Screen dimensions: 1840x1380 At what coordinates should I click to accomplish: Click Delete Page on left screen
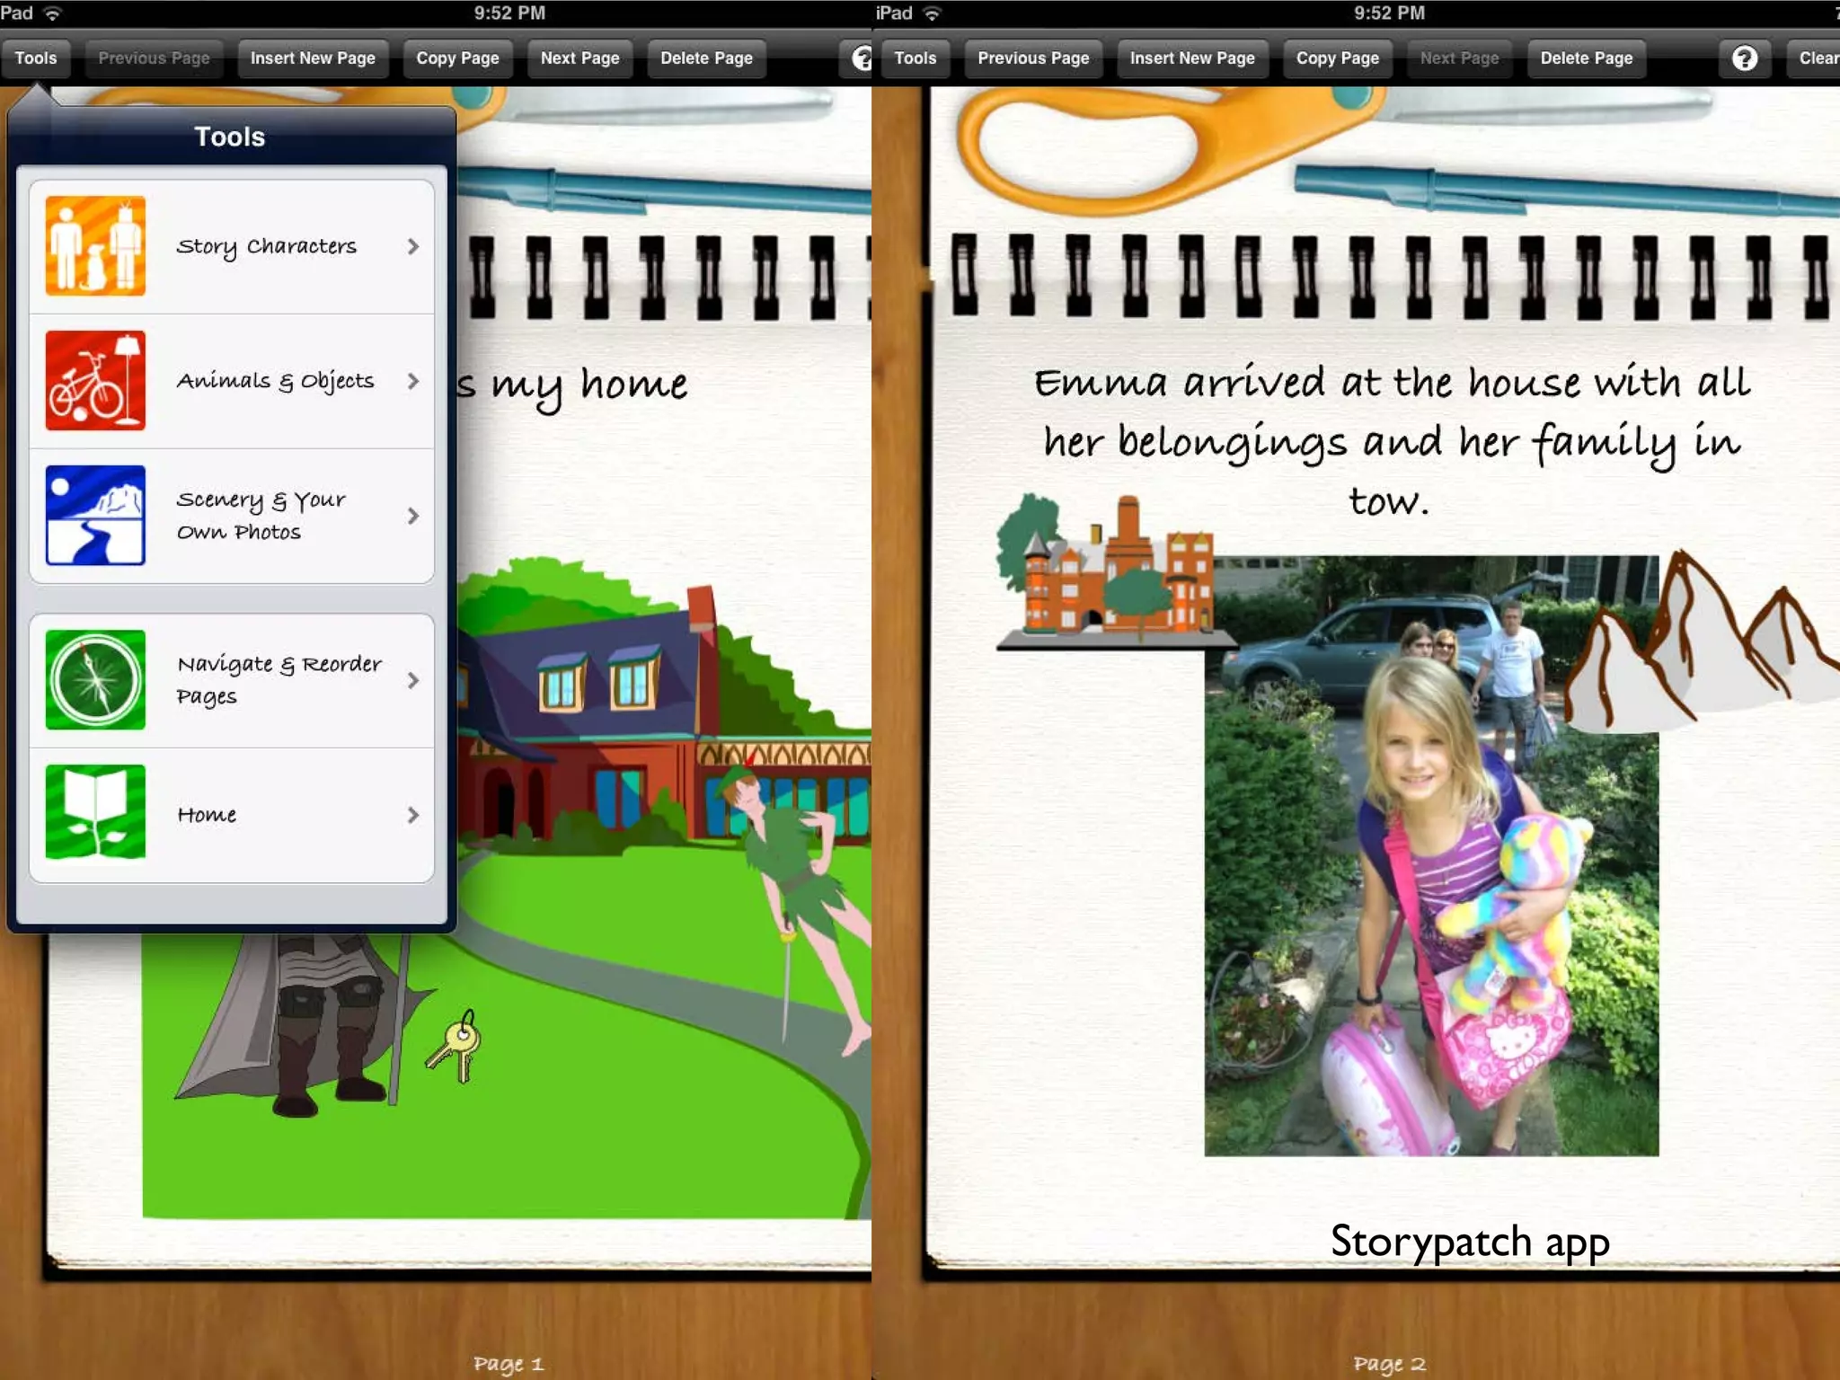click(x=706, y=58)
